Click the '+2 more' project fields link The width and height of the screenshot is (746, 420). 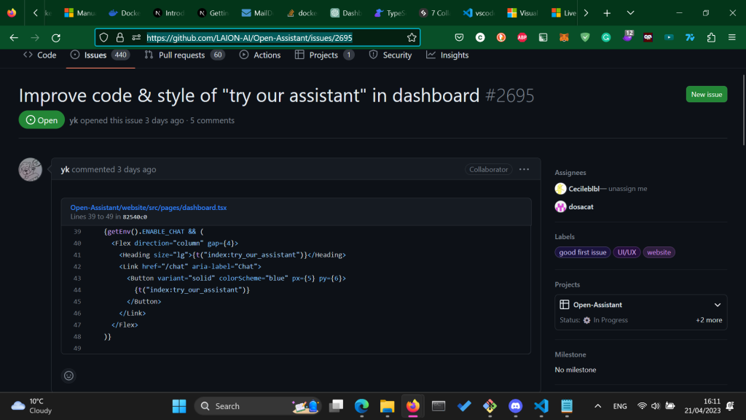coord(709,320)
